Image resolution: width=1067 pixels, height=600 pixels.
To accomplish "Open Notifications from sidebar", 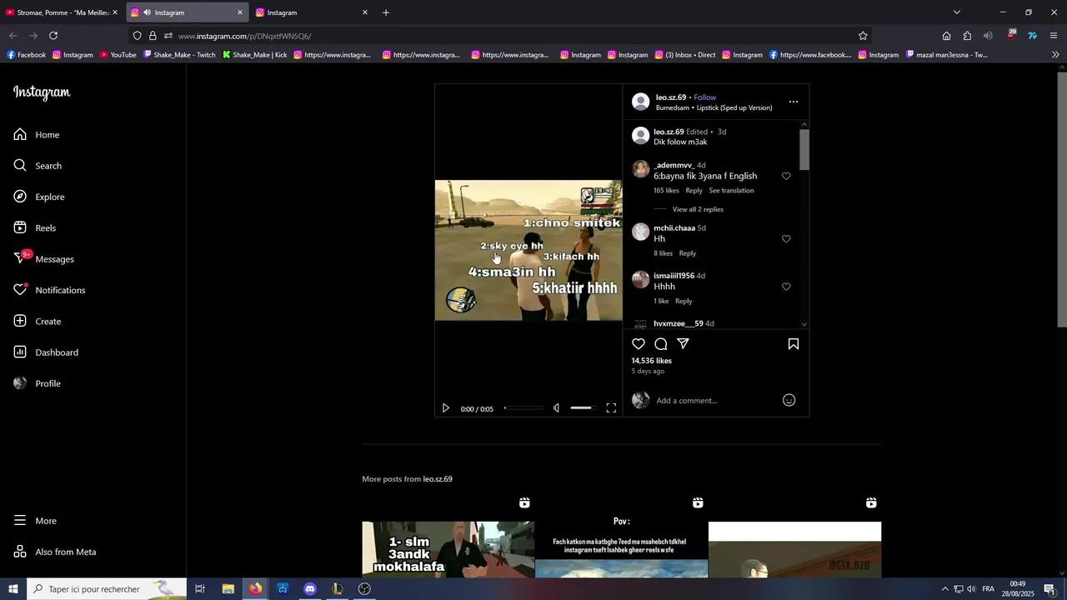I will 49,290.
